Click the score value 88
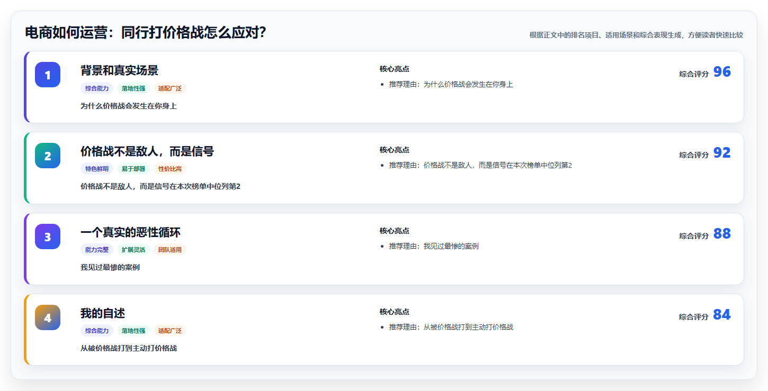 [722, 234]
